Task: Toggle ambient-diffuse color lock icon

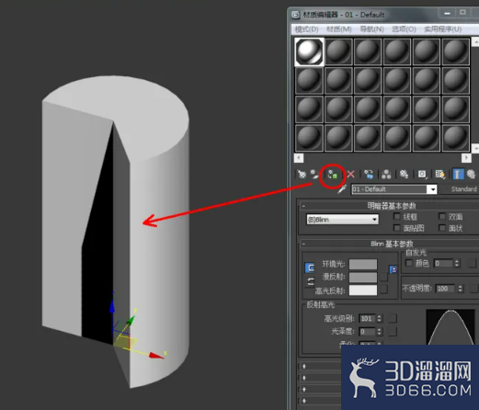Action: pyautogui.click(x=310, y=268)
